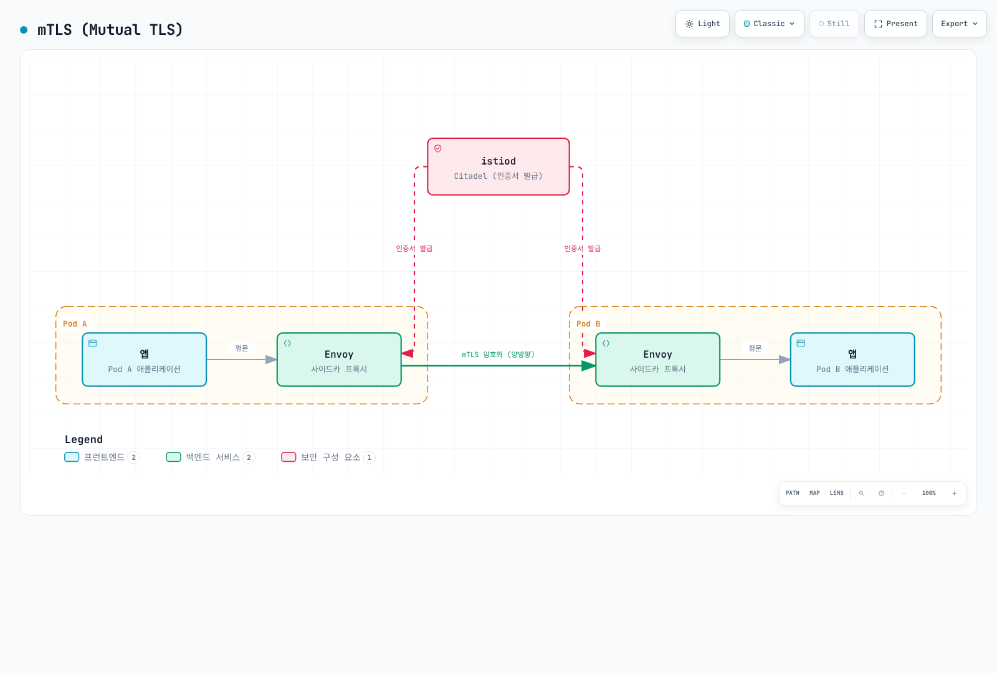Click the window icon on Pod B app node

tap(801, 343)
